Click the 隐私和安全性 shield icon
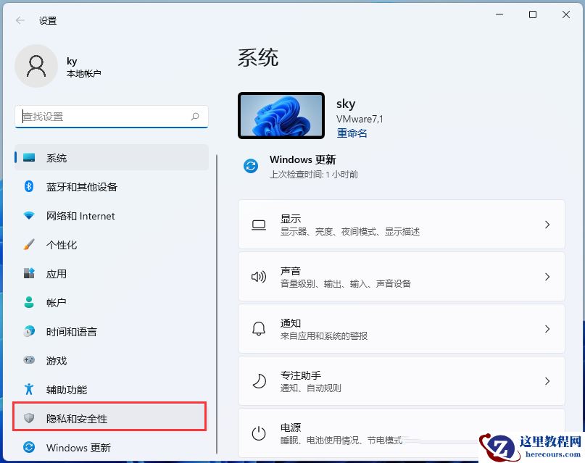585x463 pixels. pos(28,417)
